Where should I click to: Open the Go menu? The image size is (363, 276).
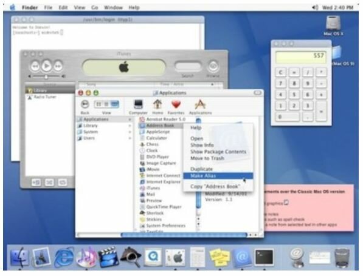pos(95,7)
